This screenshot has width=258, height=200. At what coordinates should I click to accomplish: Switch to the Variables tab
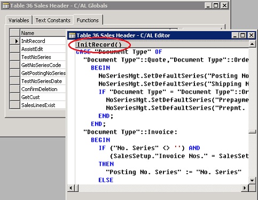(19, 20)
